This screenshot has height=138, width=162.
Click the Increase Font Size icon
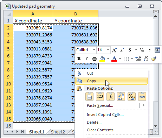coord(114,50)
